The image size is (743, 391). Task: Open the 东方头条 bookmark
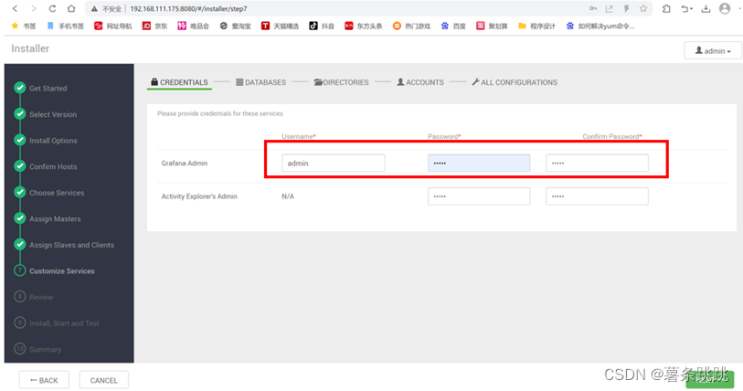(x=364, y=26)
